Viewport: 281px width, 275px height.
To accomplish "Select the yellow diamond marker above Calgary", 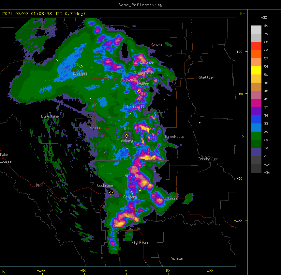I will pyautogui.click(x=132, y=192).
